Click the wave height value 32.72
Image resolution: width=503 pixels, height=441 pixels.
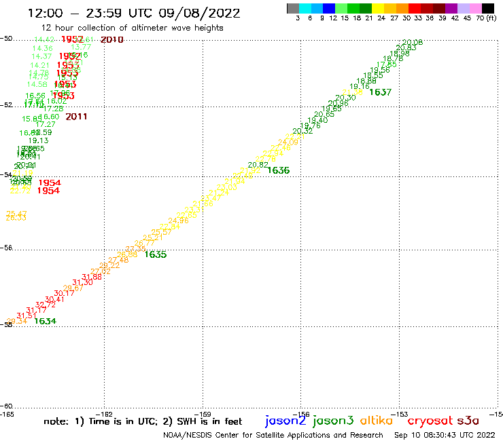pos(46,305)
